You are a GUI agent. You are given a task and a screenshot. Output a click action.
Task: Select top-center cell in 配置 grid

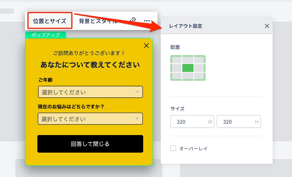(188, 60)
